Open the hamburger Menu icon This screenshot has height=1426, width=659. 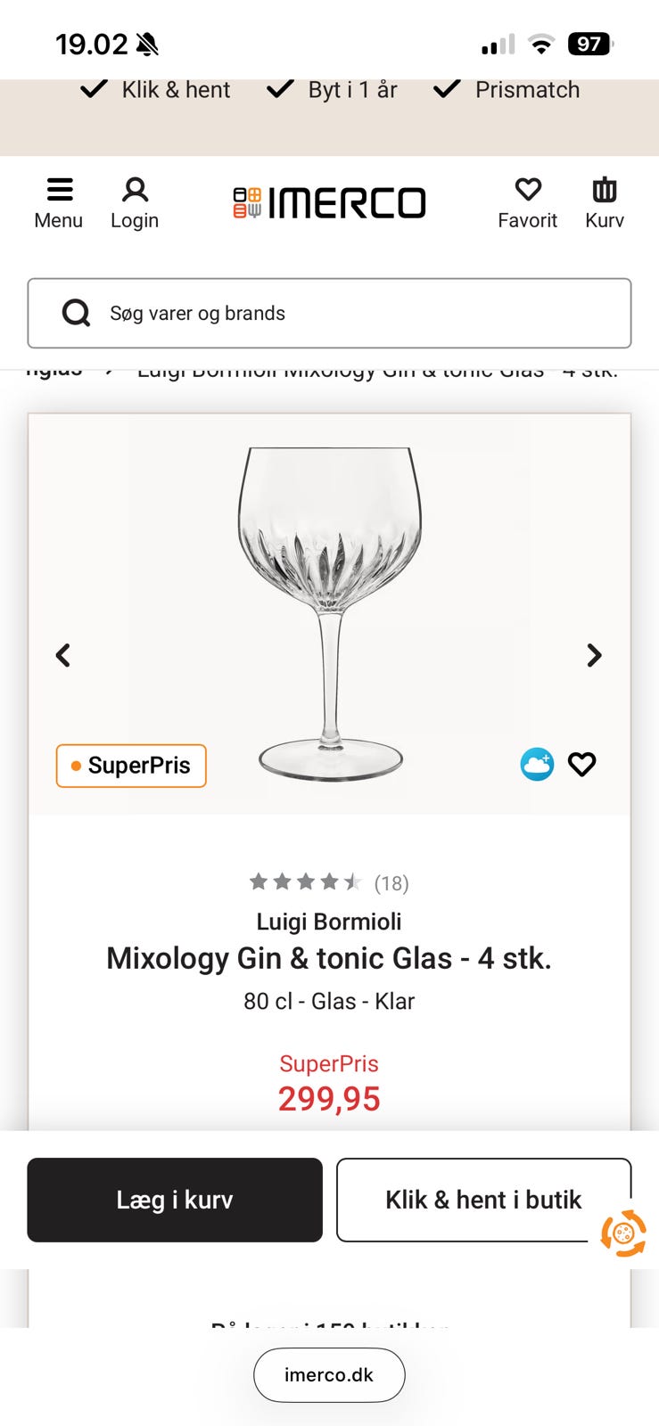click(x=59, y=191)
